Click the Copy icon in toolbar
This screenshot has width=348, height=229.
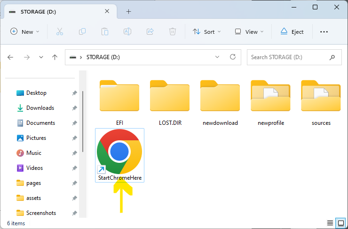click(82, 31)
